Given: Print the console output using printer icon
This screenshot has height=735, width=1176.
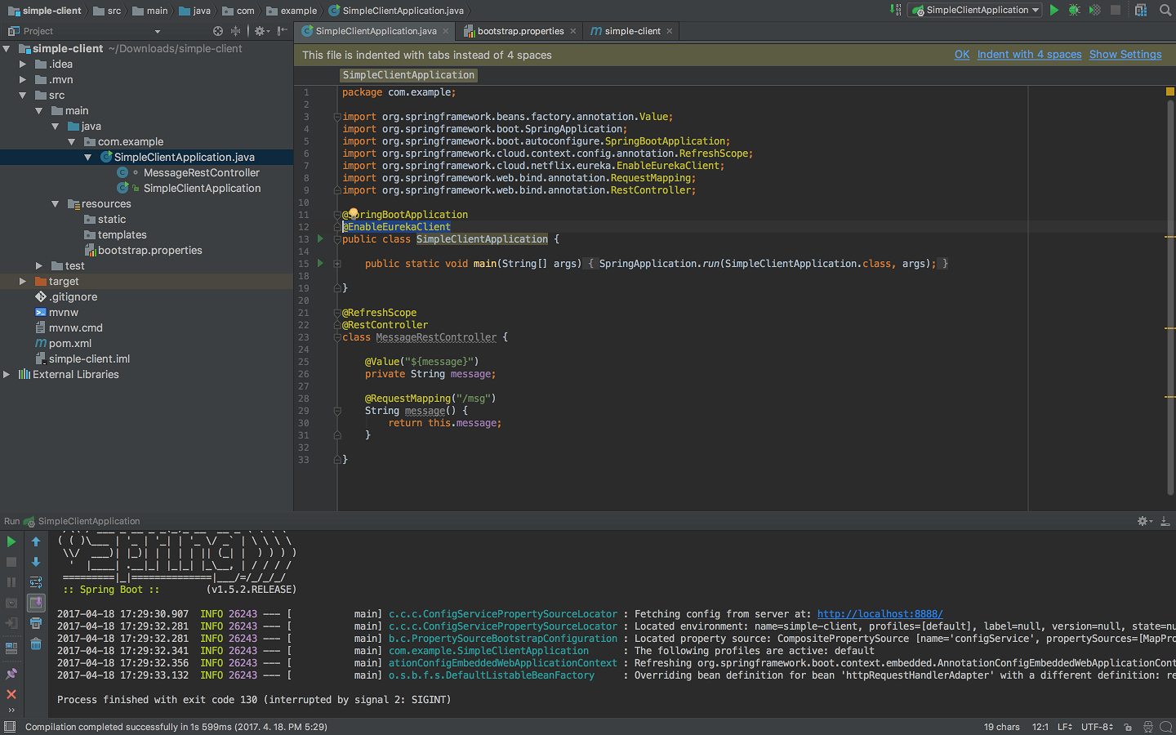Looking at the screenshot, I should [36, 623].
